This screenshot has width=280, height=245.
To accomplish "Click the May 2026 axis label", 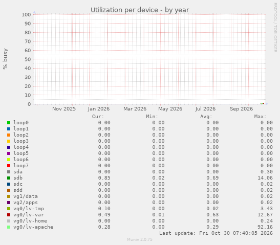I will point(170,109).
